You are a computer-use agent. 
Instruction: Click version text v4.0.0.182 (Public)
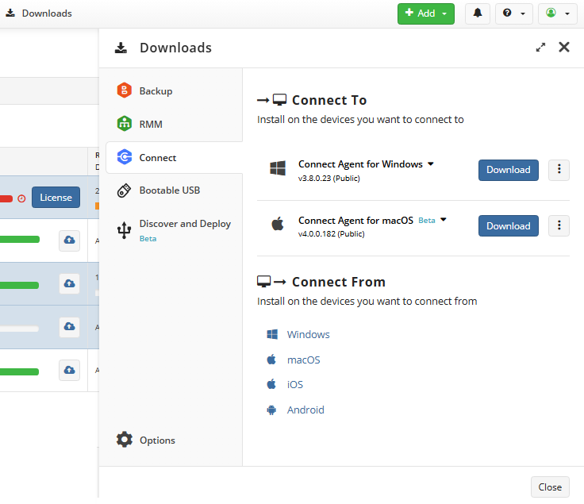click(331, 234)
